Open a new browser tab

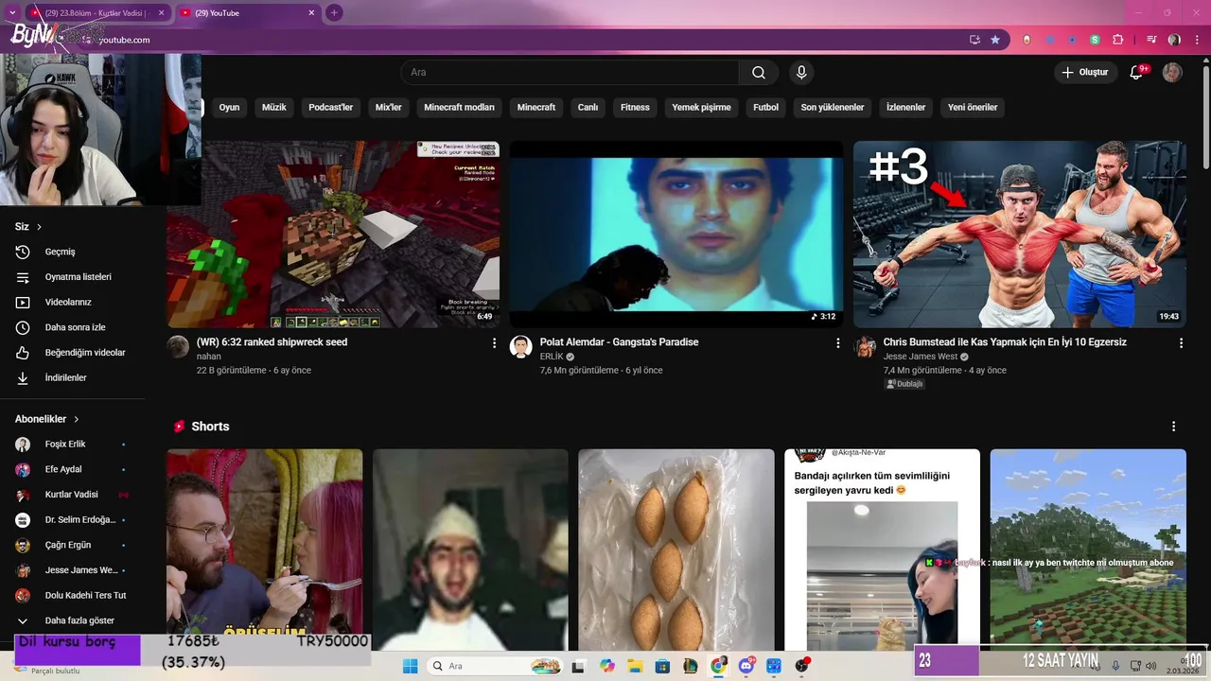pos(334,13)
